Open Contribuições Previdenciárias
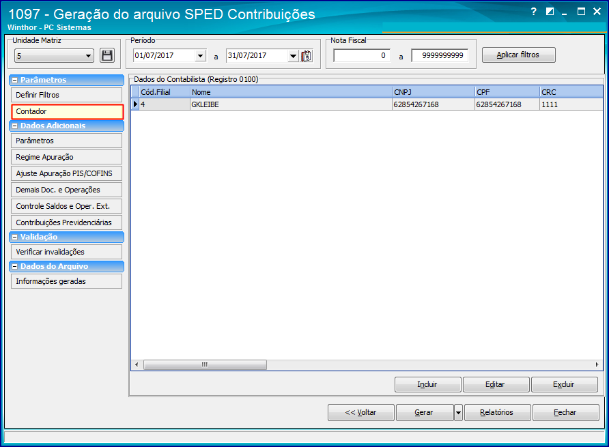Viewport: 609px width, 447px height. (x=66, y=222)
